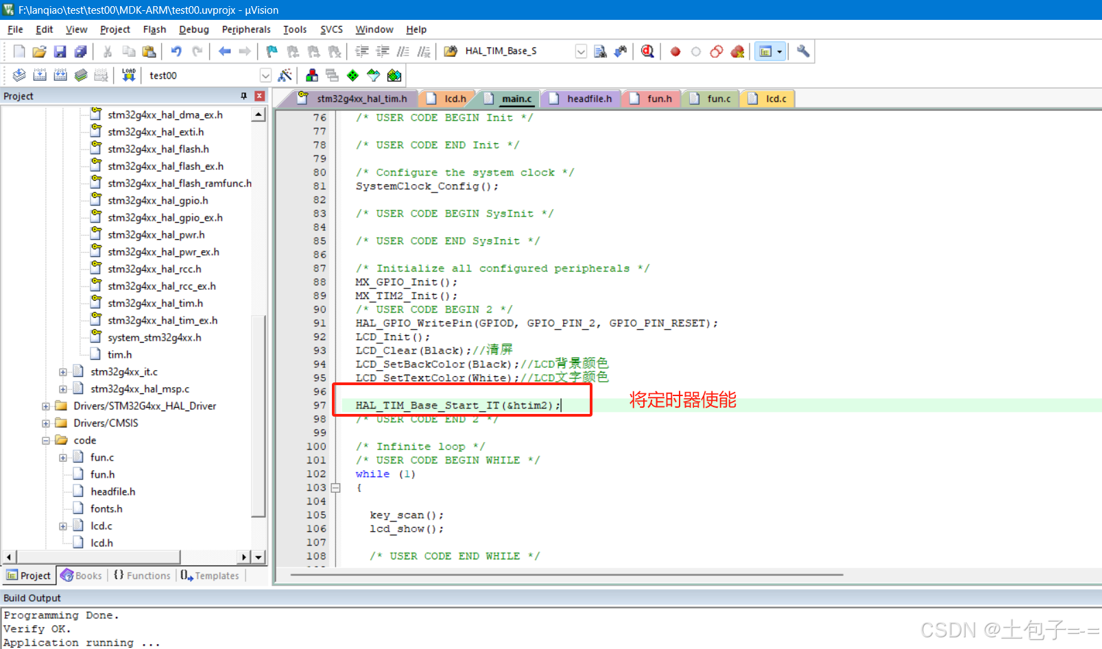The image size is (1102, 649).
Task: Close the Project panel
Action: coord(259,96)
